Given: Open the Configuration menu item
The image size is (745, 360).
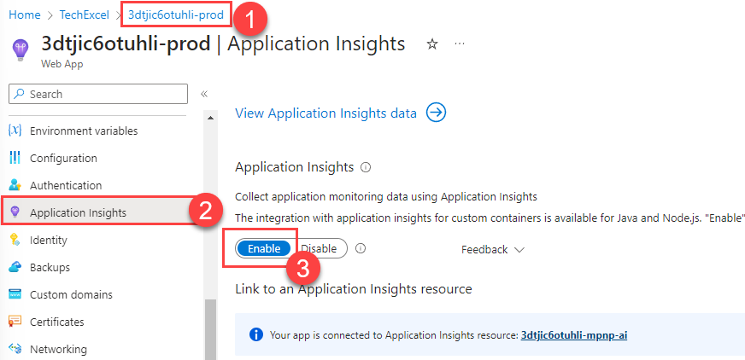Looking at the screenshot, I should [x=63, y=158].
